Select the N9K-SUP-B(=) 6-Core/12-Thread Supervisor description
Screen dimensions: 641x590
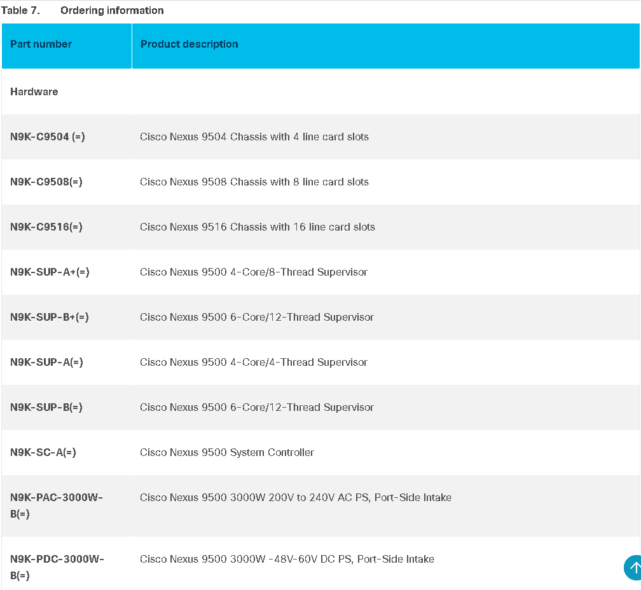[x=257, y=408]
